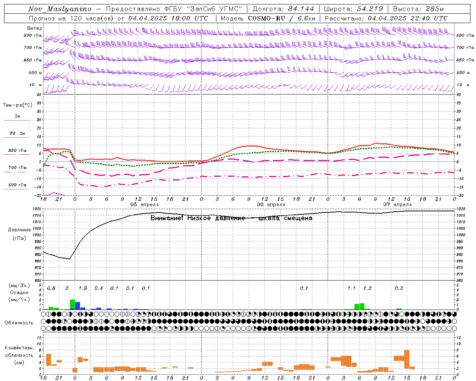
Task: Click the 0.4 three-hour precipitation value
Action: click(x=99, y=288)
